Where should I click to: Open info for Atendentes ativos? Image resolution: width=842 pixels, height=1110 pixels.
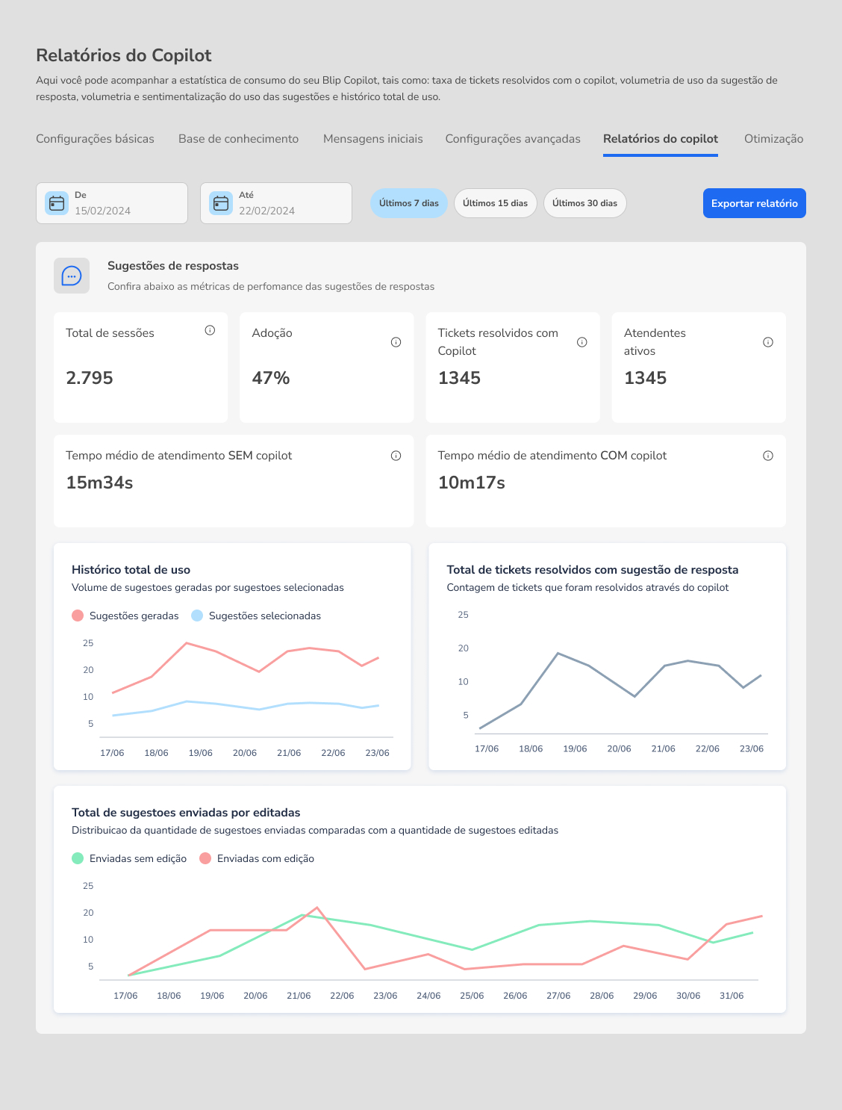pos(768,342)
